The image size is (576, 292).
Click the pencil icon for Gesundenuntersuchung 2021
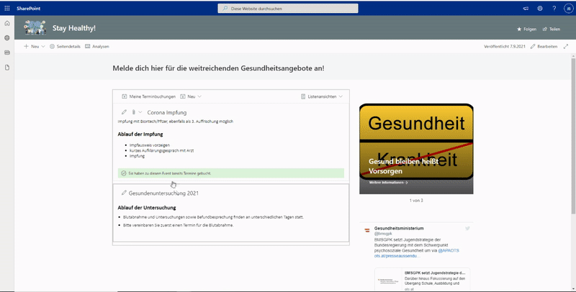(124, 193)
